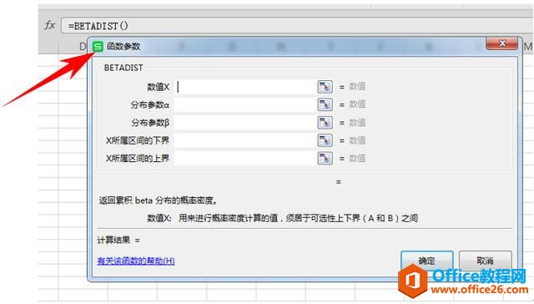Focus the 数值X input field
The height and width of the screenshot is (304, 534).
tap(244, 87)
